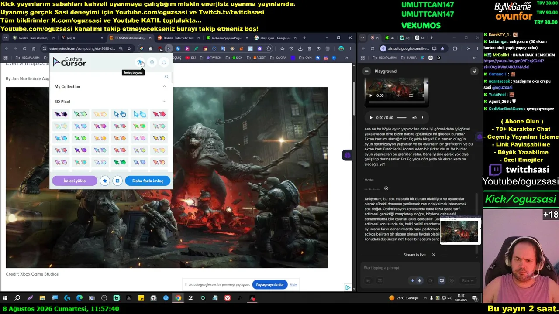Open the shared screen thumbnail preview
The height and width of the screenshot is (314, 559).
[459, 231]
